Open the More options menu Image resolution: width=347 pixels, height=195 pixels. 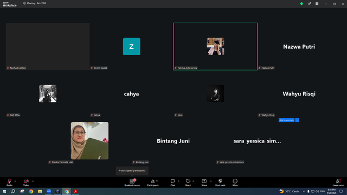pyautogui.click(x=235, y=183)
